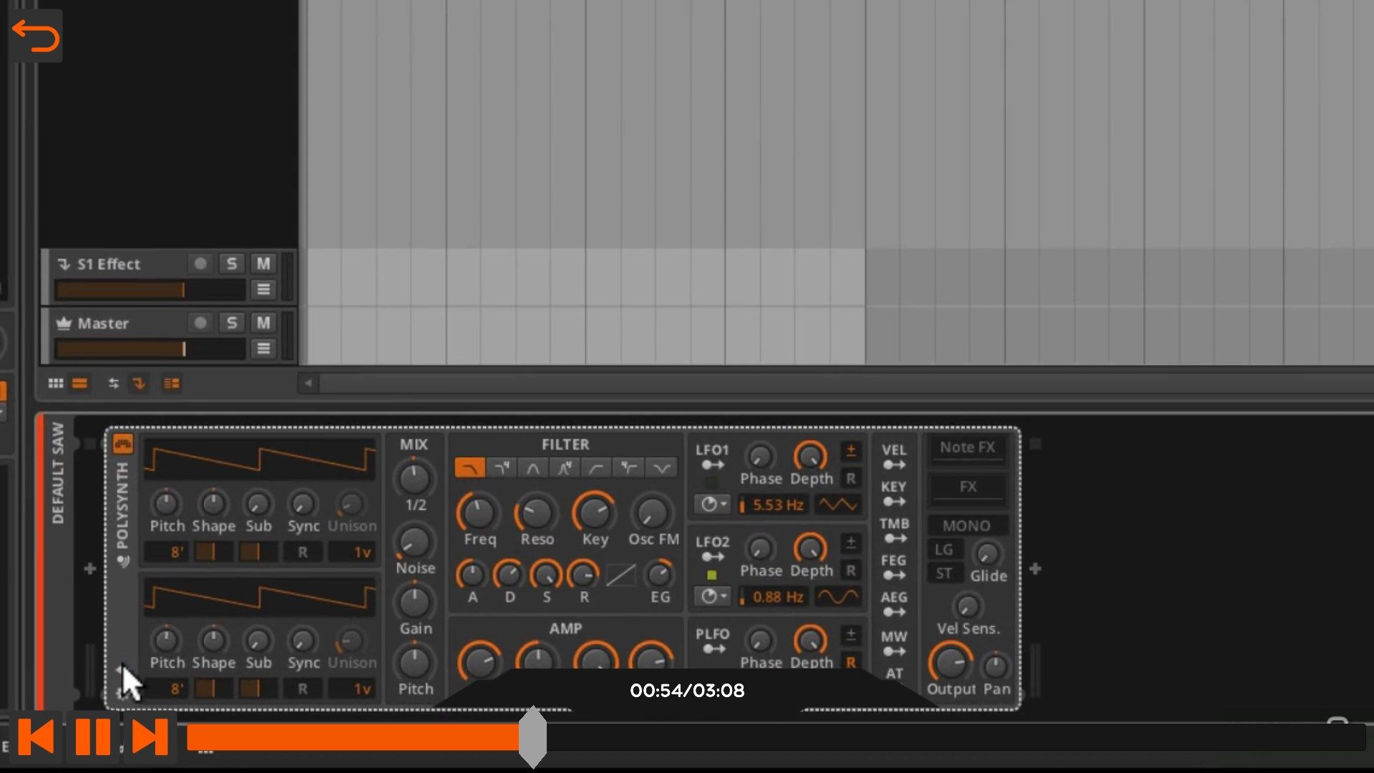
Task: Click the PLFO modulation routing arrow
Action: tap(713, 649)
